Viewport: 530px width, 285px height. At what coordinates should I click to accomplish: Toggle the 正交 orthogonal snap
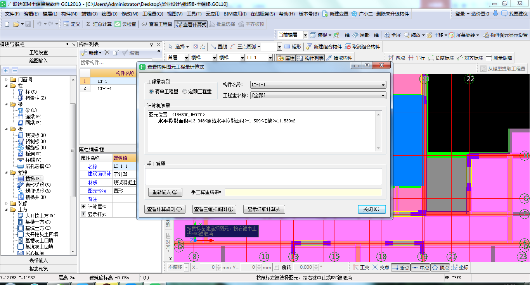pos(361,267)
